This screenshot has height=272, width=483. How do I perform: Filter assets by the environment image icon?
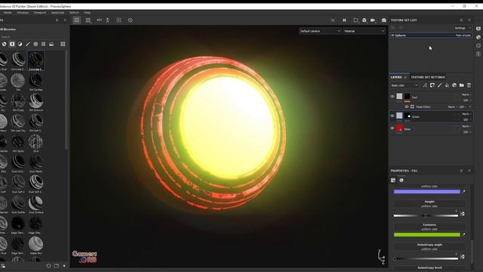(51, 44)
